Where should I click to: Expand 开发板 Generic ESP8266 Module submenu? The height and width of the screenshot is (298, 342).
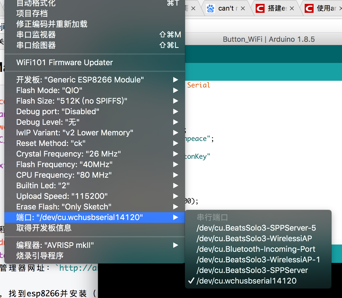click(x=95, y=80)
